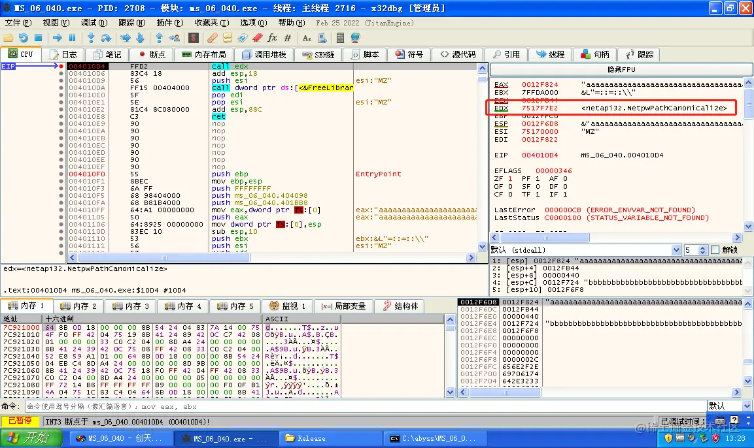754x448 pixels.
Task: Open the C:\abyss\MS_06_0 console taskbar button
Action: (x=434, y=438)
